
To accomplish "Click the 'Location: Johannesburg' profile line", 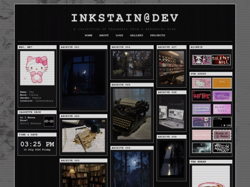I will [37, 101].
